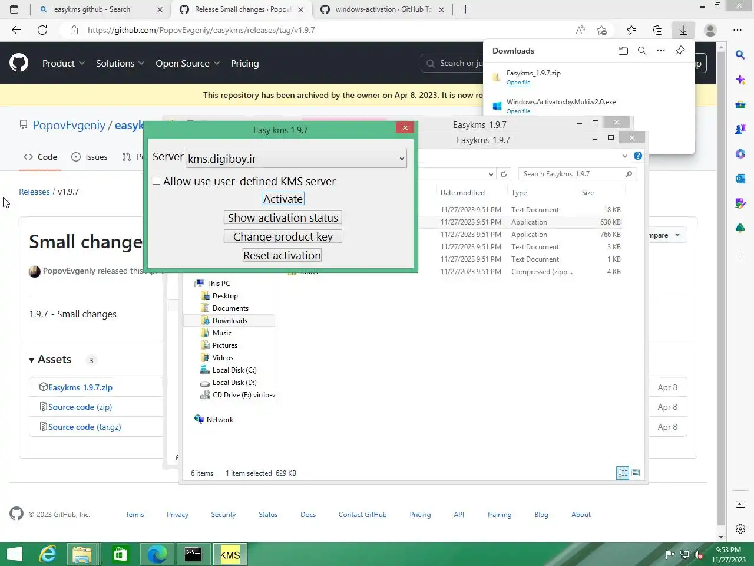Expand the Solutions menu on GitHub
Viewport: 754px width, 566px height.
120,64
